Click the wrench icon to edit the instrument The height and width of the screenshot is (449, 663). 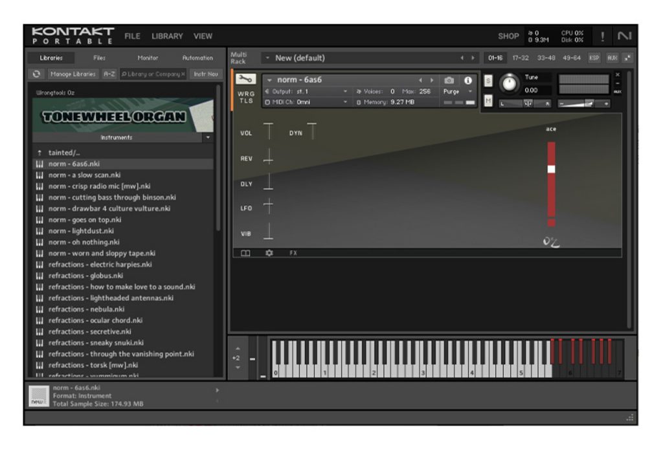(x=246, y=80)
